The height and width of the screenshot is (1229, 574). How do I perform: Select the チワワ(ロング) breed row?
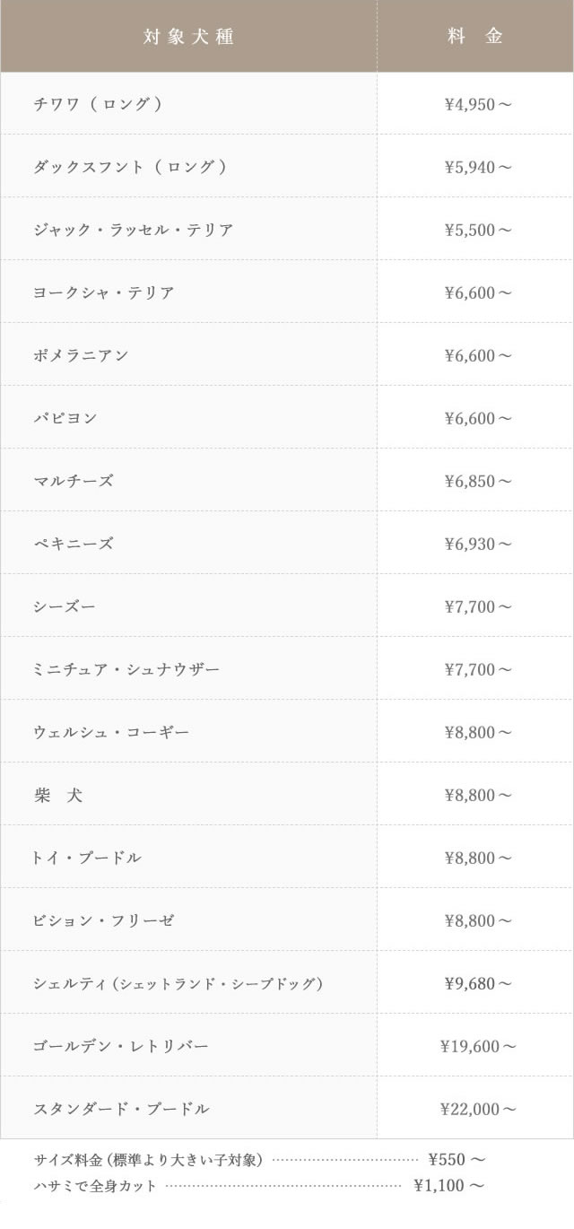point(99,104)
